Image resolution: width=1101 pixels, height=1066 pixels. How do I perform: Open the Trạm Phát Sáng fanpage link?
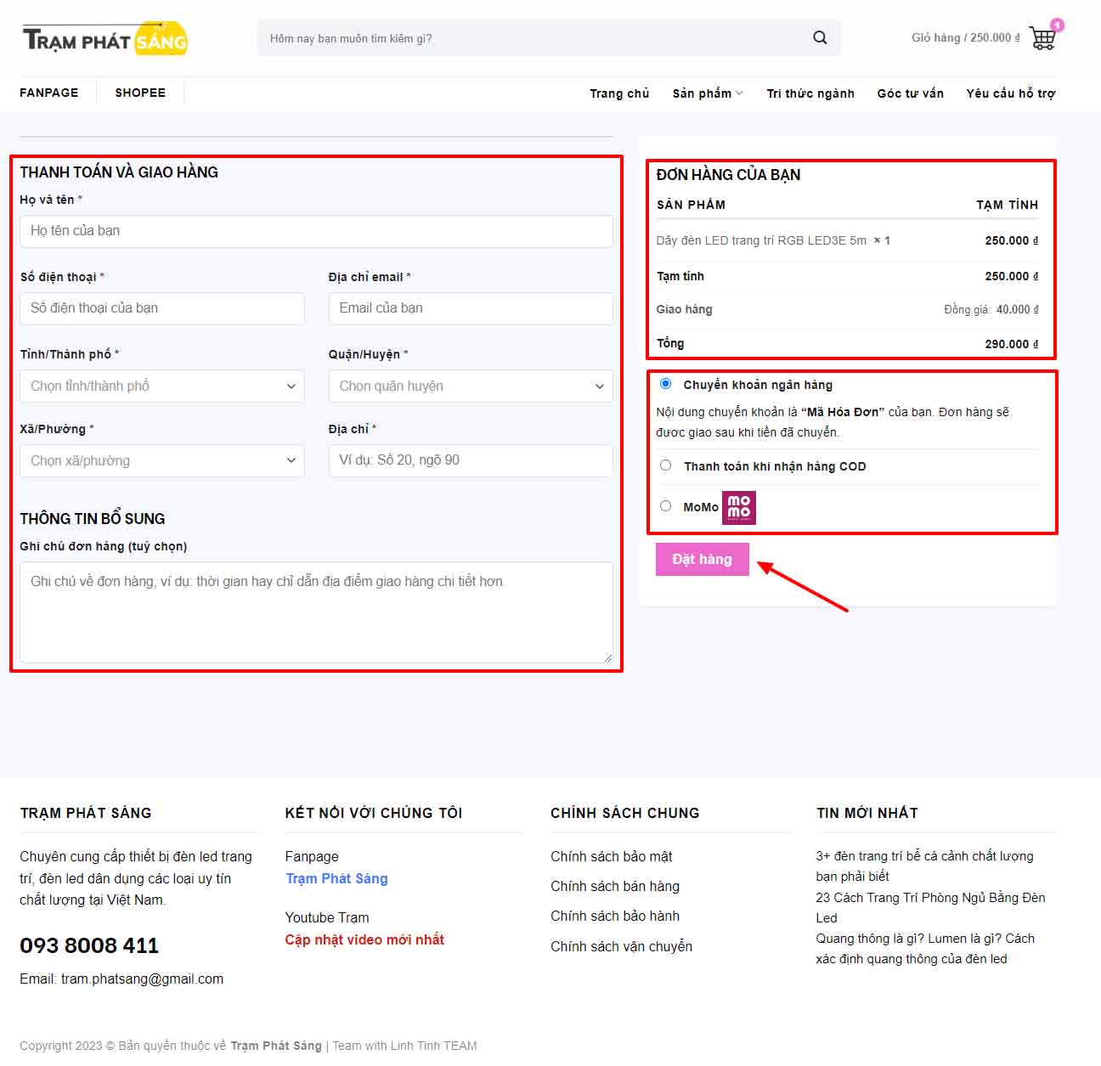(x=336, y=878)
